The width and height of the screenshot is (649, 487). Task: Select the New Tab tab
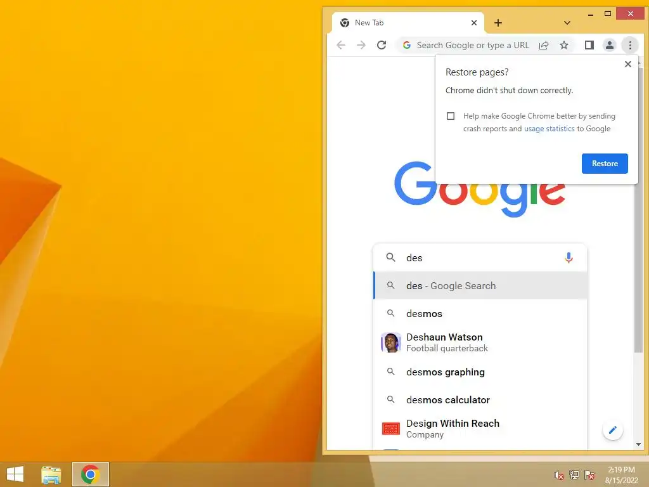(x=408, y=23)
